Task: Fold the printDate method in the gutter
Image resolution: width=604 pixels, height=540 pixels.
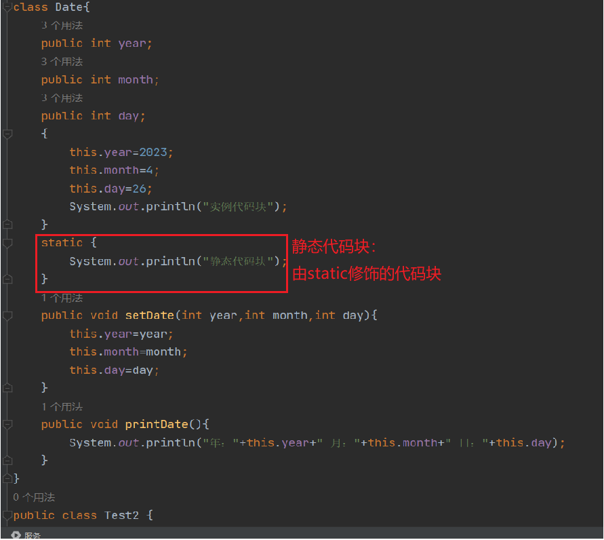Action: [7, 425]
